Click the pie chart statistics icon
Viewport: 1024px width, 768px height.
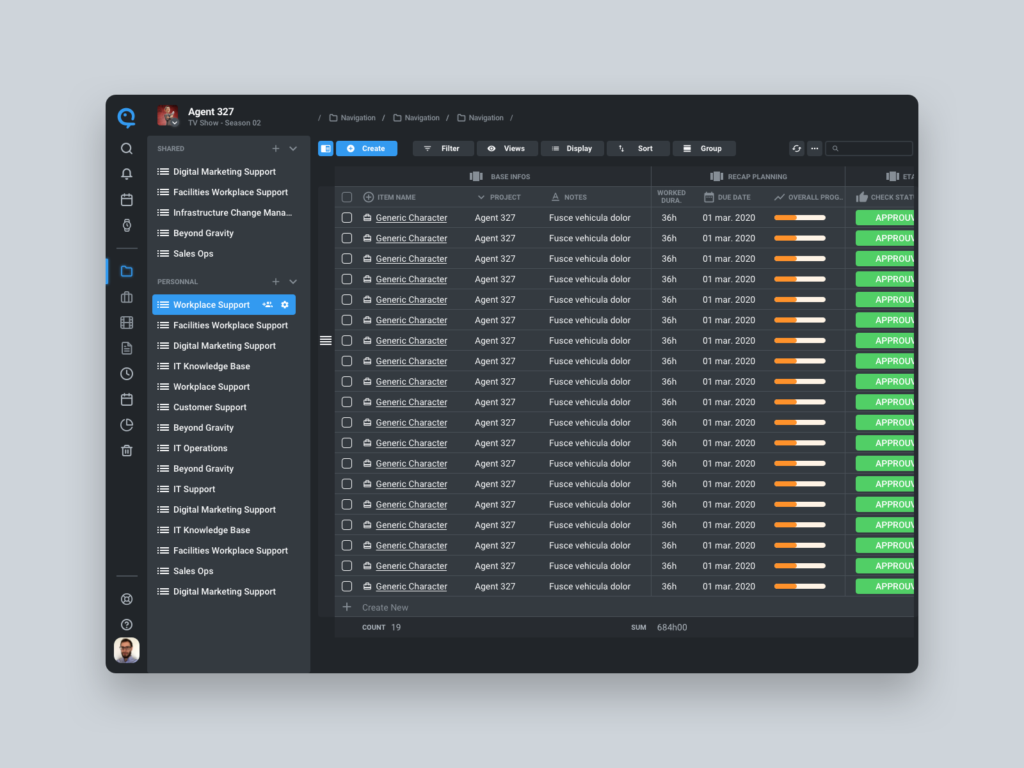click(127, 424)
